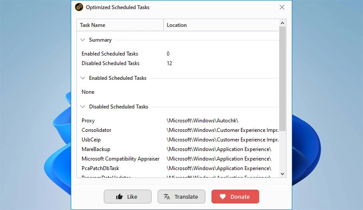This screenshot has height=210, width=363.
Task: Click the Disabled Scheduled Tasks heading text
Action: (x=119, y=107)
